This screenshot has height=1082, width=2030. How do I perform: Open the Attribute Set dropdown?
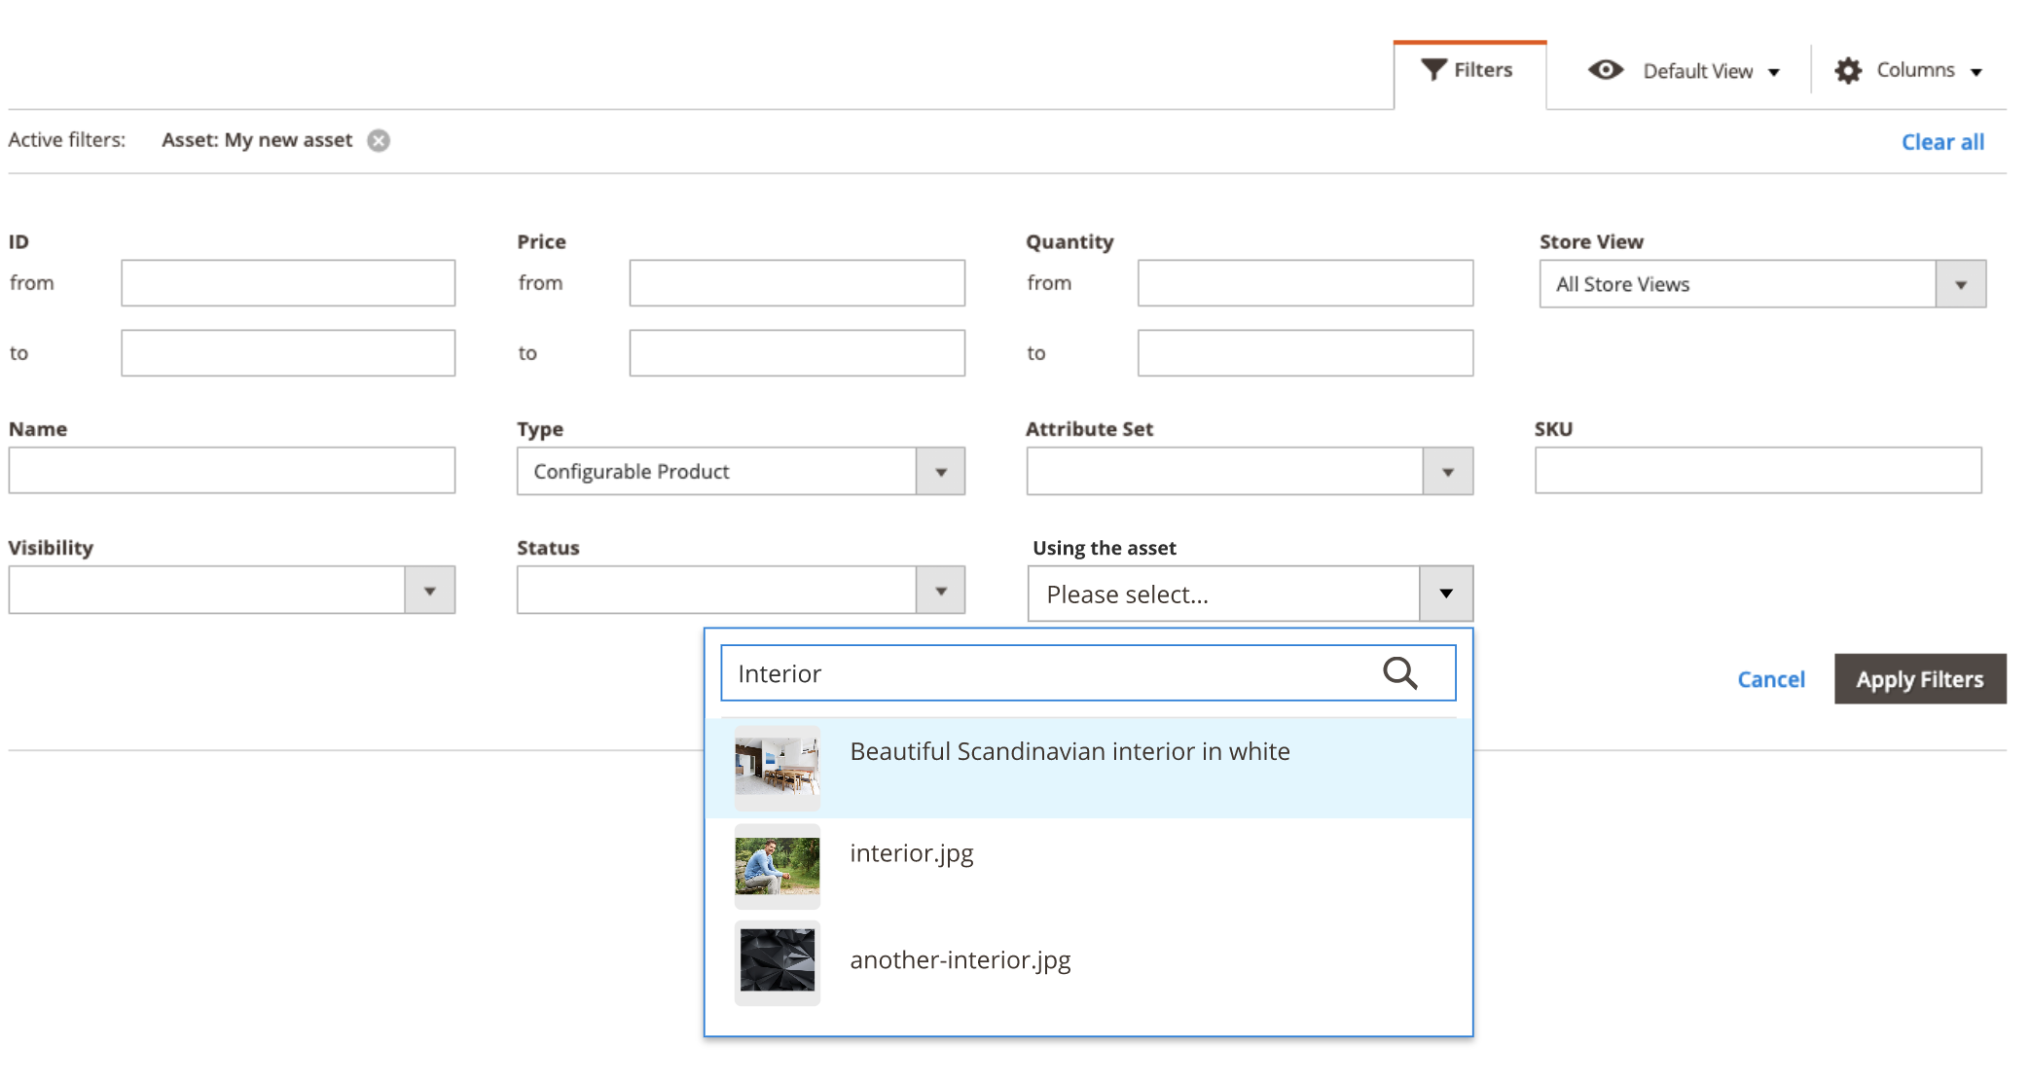(1447, 472)
